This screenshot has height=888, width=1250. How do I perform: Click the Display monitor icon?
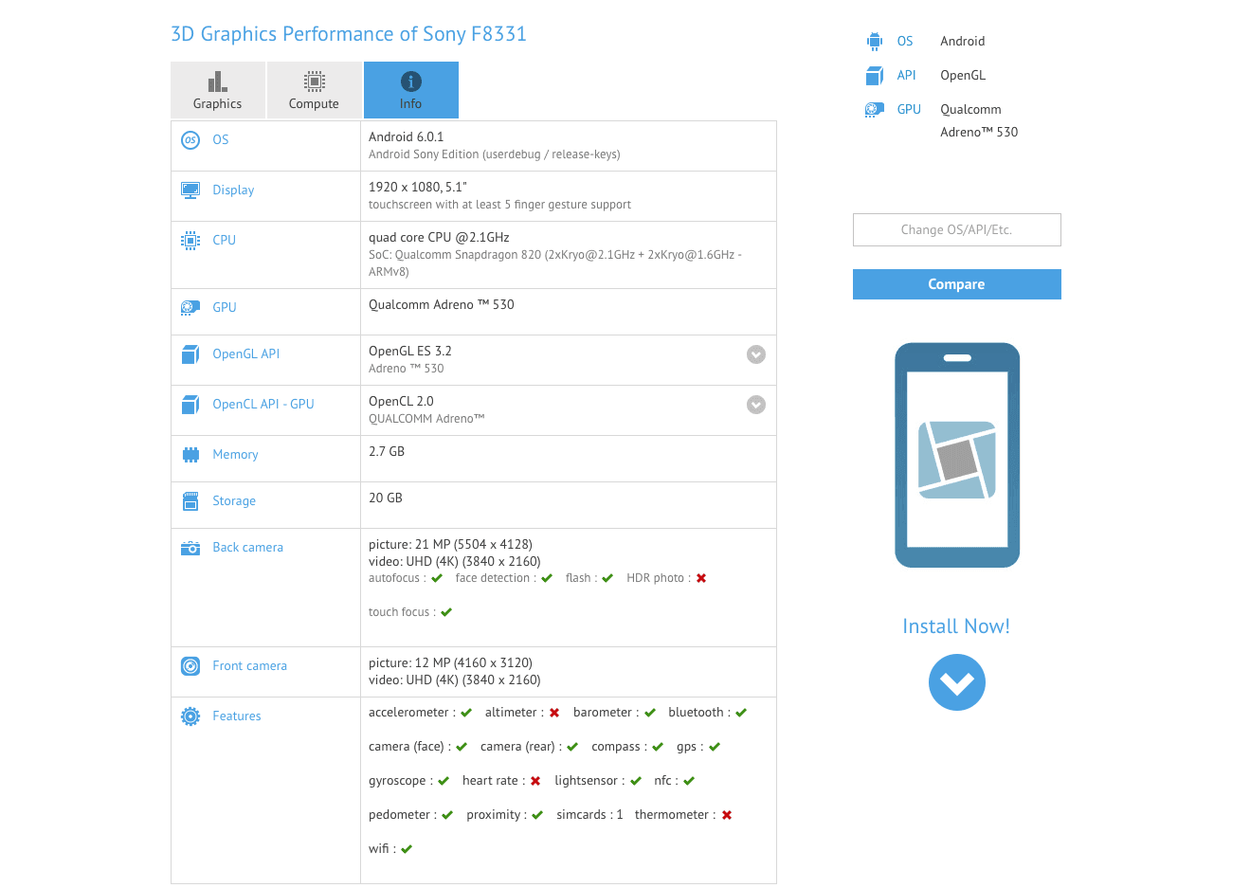pos(190,190)
